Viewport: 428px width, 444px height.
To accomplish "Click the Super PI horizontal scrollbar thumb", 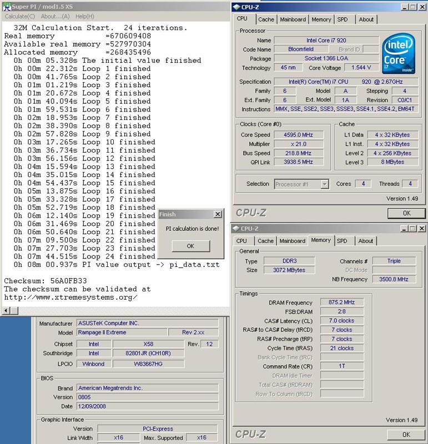I will pos(14,311).
